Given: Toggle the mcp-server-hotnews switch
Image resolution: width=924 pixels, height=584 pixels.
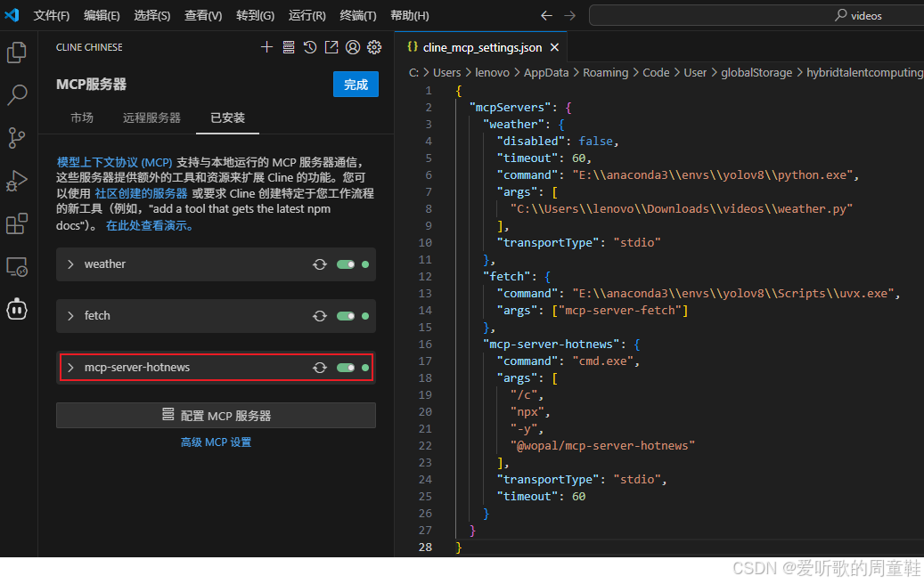Looking at the screenshot, I should (346, 368).
